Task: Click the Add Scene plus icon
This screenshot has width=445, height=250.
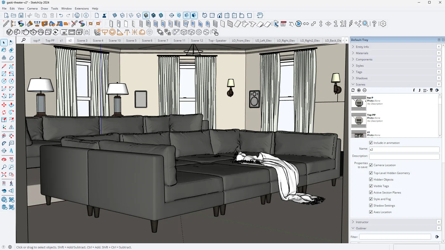Action: click(359, 90)
